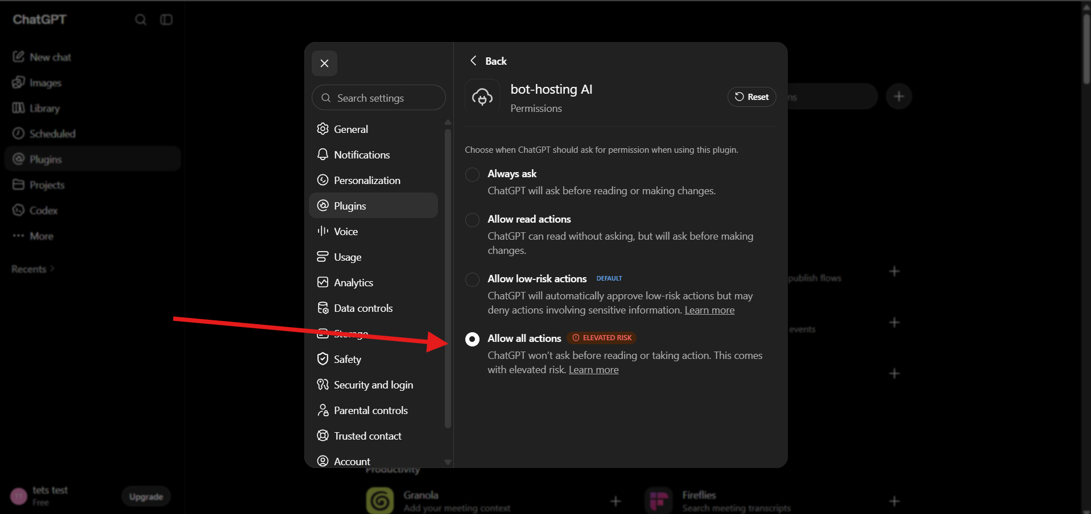Viewport: 1091px width, 514px height.
Task: Click the Account profile icon
Action: click(323, 461)
